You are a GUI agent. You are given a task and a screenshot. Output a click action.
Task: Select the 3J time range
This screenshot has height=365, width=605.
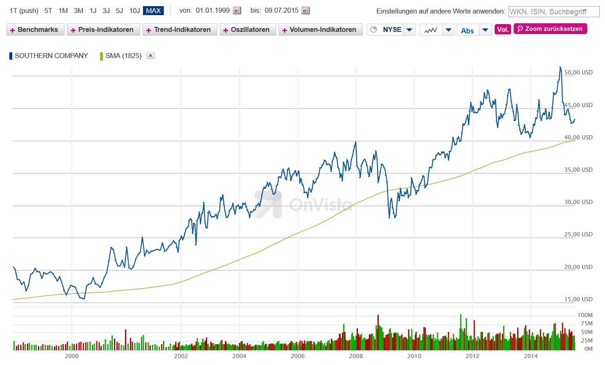coord(106,11)
